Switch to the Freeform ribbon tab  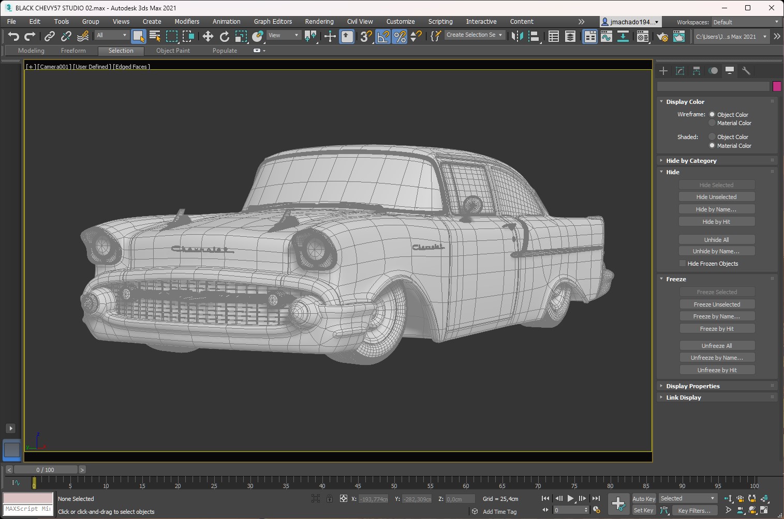[73, 51]
